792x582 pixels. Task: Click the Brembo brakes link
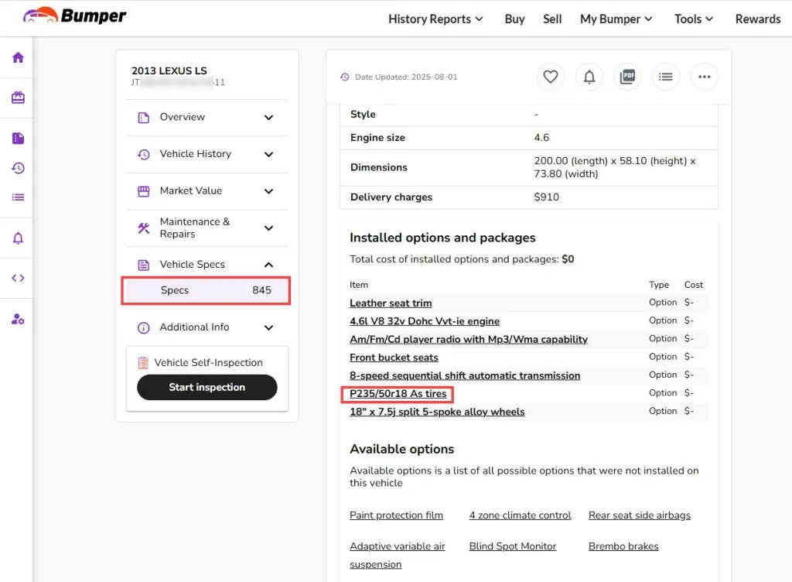pyautogui.click(x=623, y=546)
